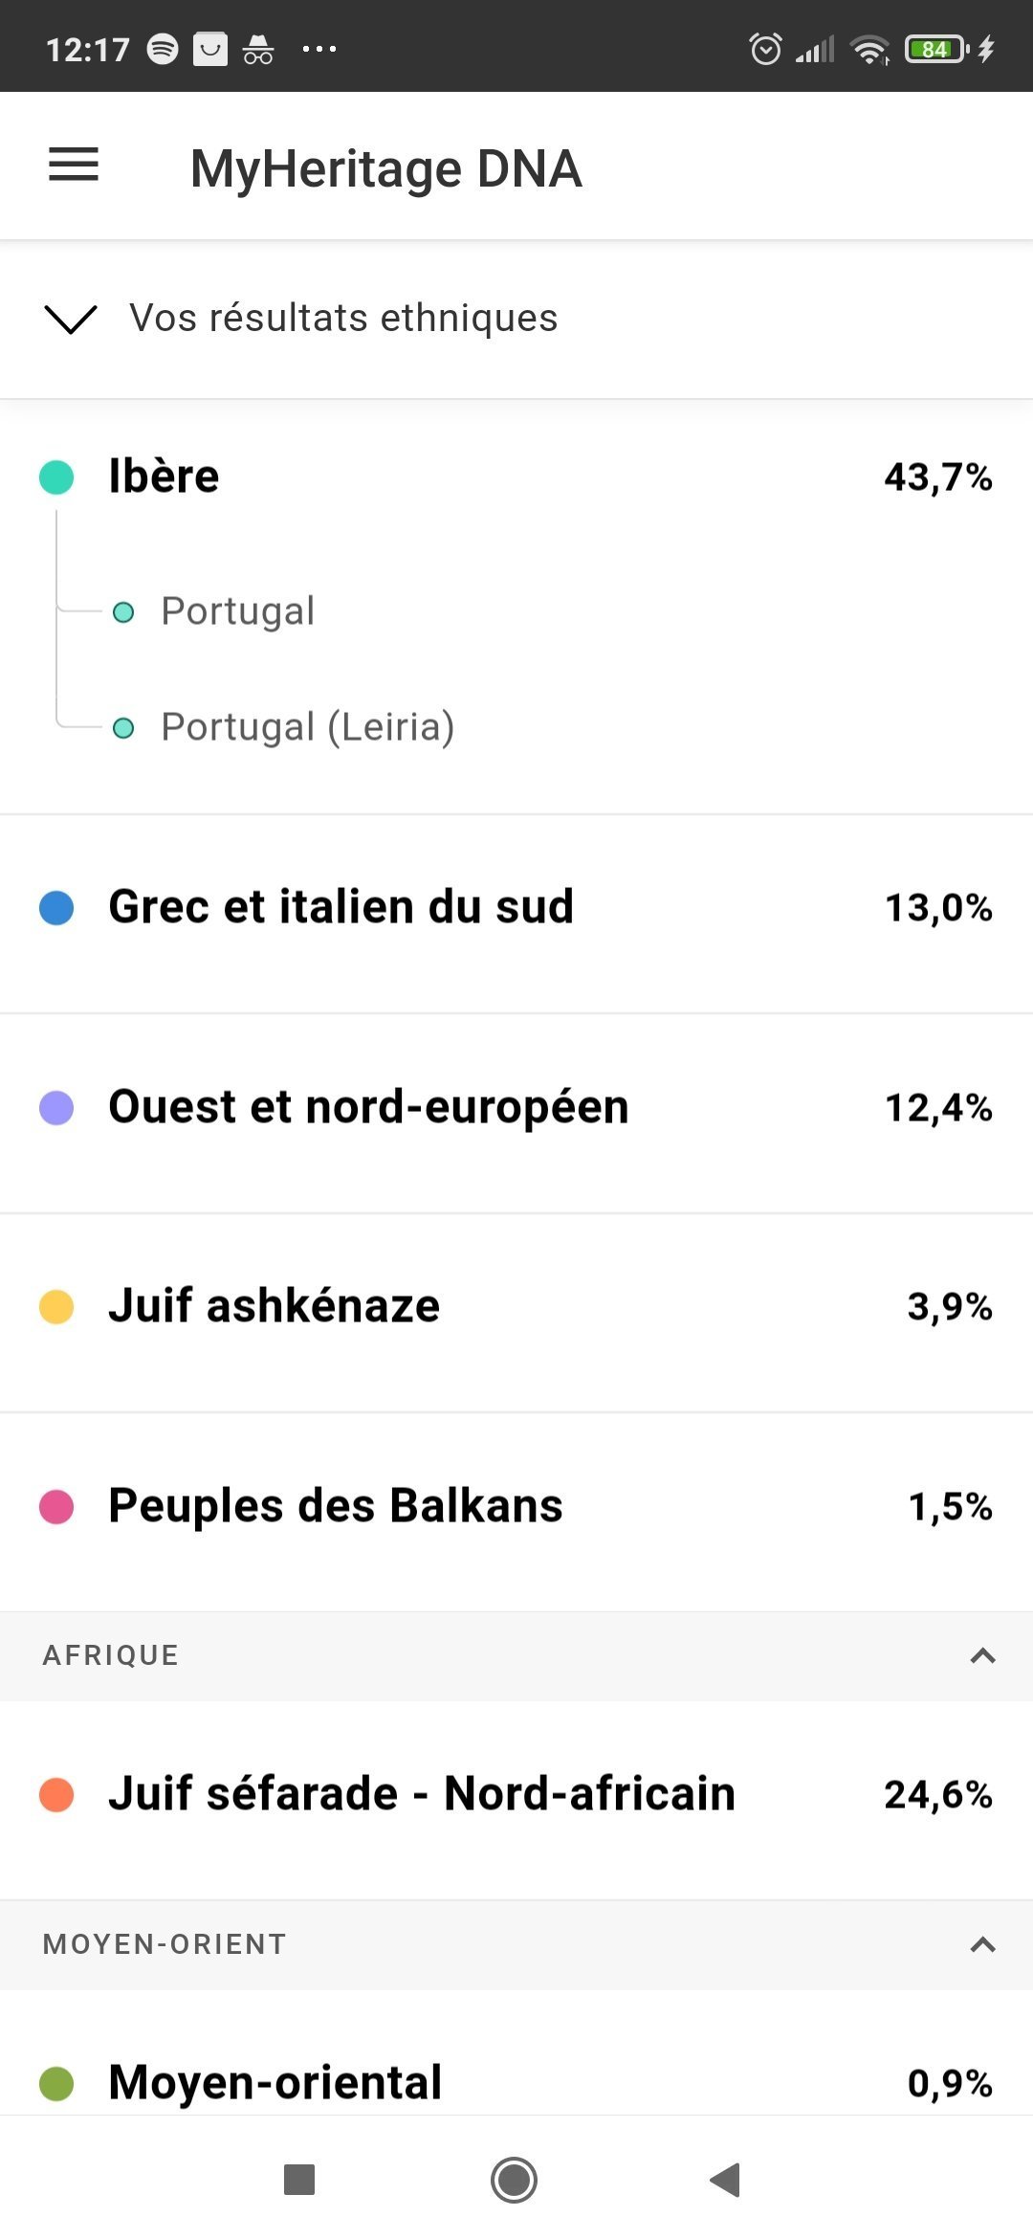Tap the Wi-Fi status icon
The height and width of the screenshot is (2239, 1033).
point(869,49)
